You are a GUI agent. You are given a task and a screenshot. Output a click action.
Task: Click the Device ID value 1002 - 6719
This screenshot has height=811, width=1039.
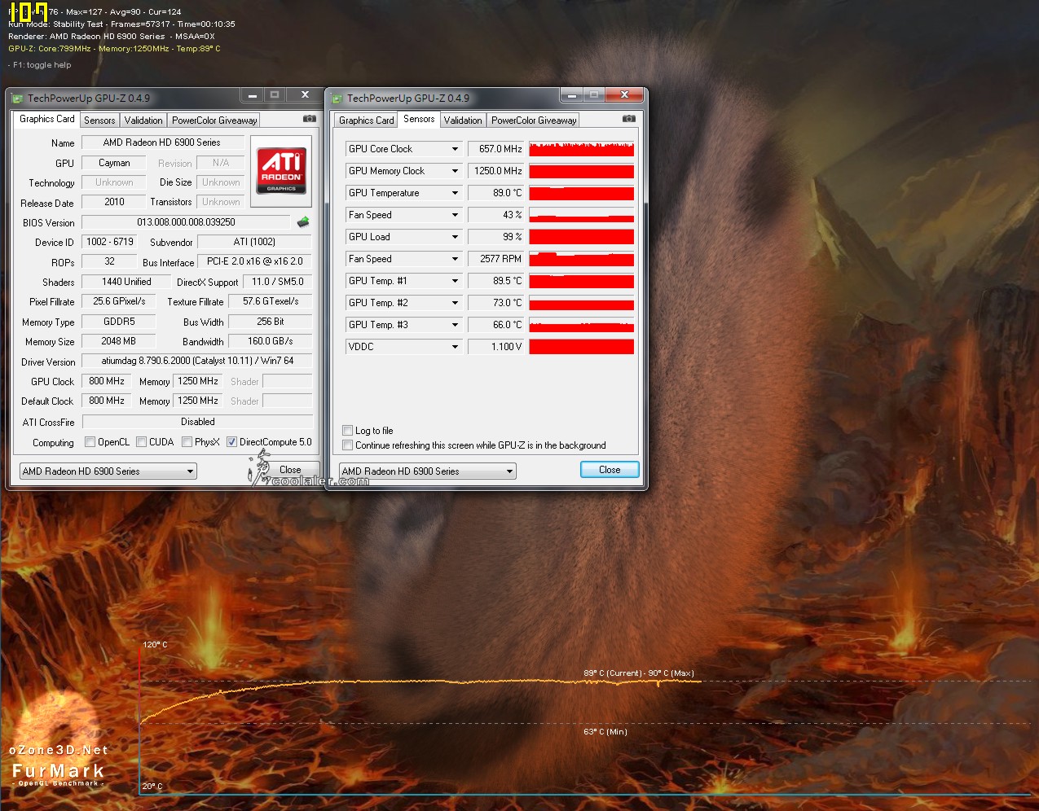coord(110,242)
